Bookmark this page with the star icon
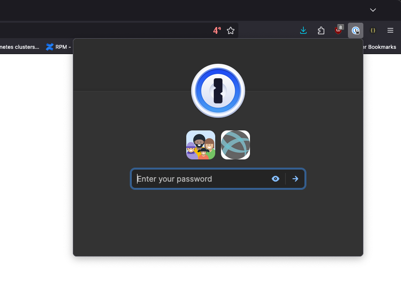Viewport: 401px width, 285px height. tap(231, 30)
